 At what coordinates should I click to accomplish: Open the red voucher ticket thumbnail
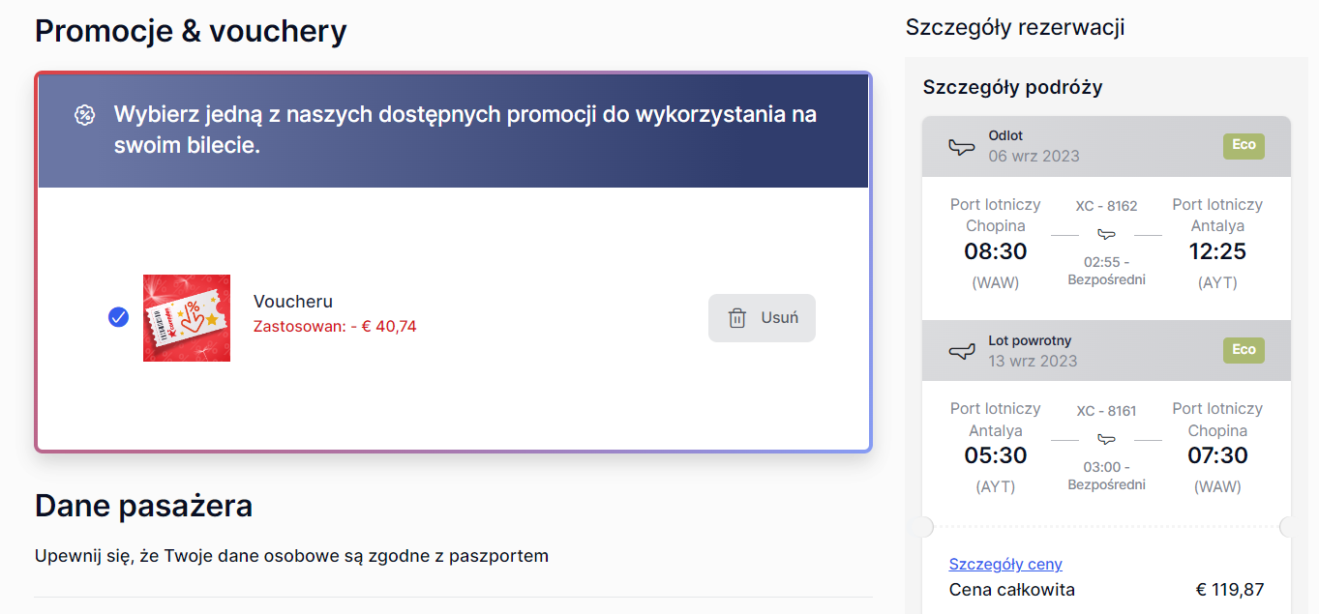(x=187, y=318)
